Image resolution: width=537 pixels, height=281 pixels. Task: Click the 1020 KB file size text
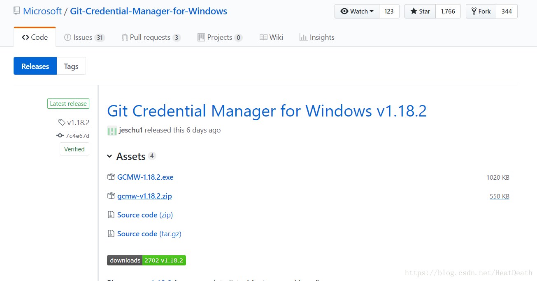click(x=498, y=178)
